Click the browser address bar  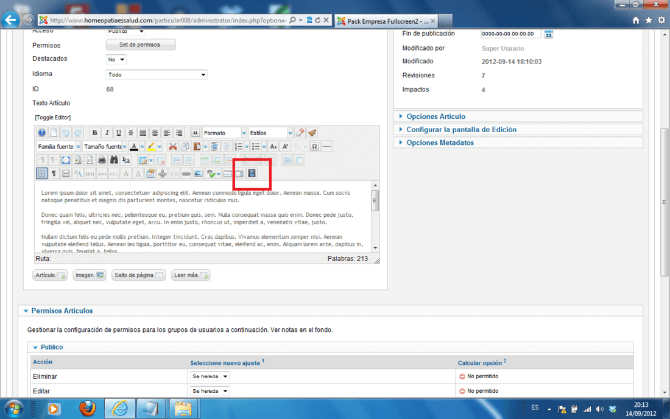point(168,20)
